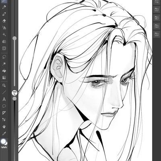The image size is (161, 161).
Task: Choose the transparent color checkered swatch
Action: click(4, 147)
